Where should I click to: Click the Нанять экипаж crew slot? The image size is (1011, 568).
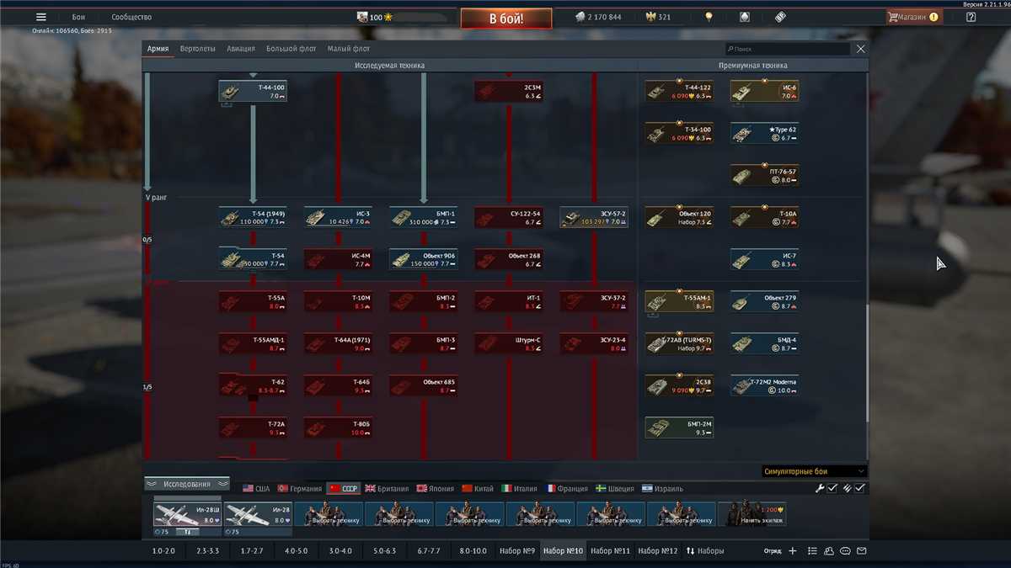pos(752,515)
